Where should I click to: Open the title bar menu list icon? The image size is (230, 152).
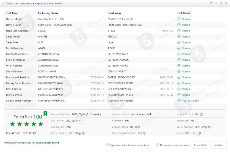point(211,3)
